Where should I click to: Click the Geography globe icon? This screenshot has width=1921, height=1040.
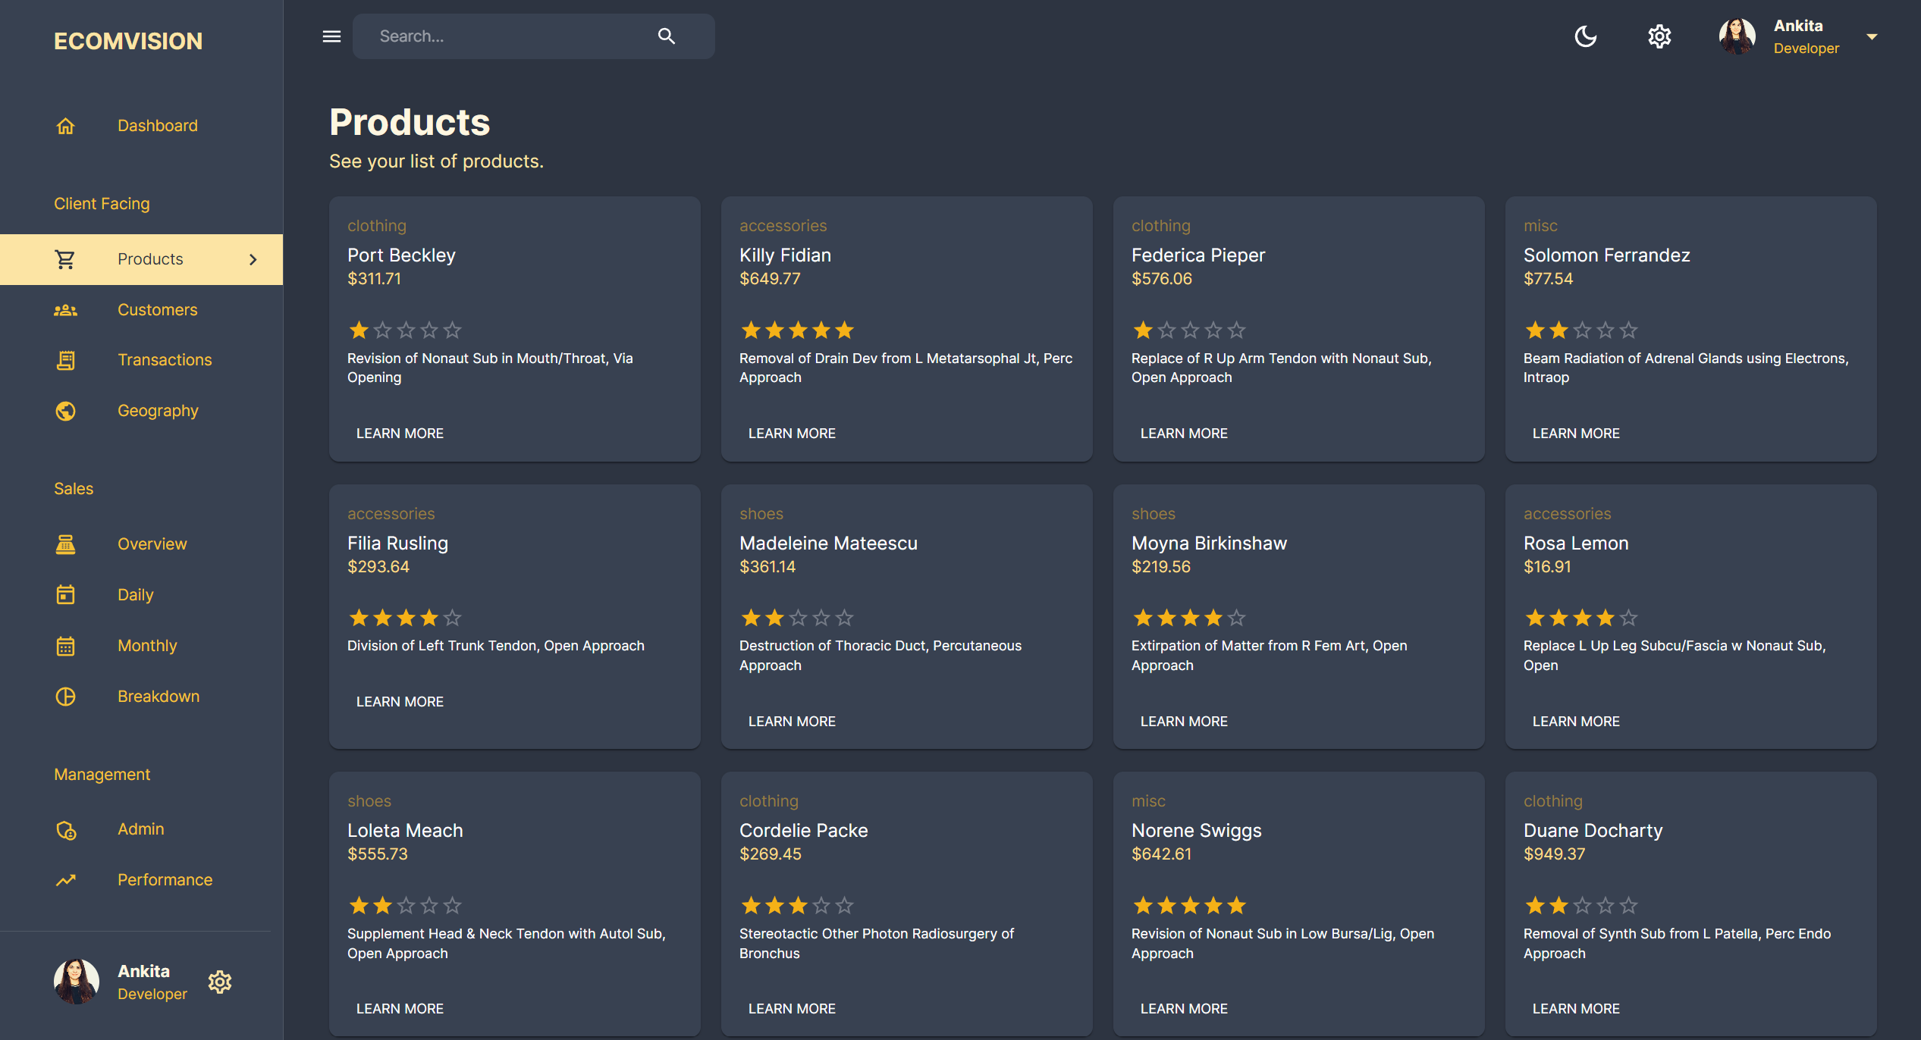click(66, 411)
